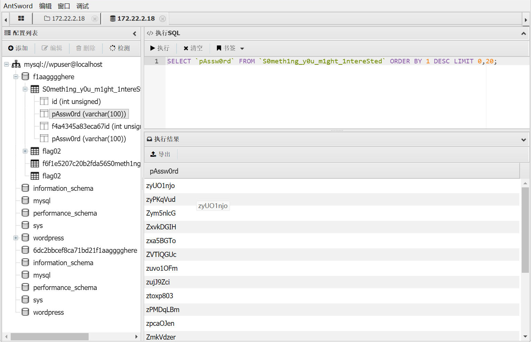Viewport: 531px width, 342px height.
Task: Select the highlighted pAssw0rd (varchar(100)) column
Action: [89, 114]
